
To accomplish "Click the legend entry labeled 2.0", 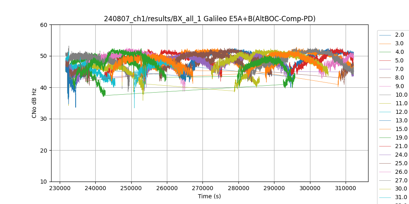I will tap(399, 35).
